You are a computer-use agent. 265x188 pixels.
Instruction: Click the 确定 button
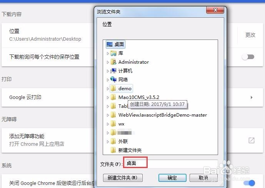point(172,178)
